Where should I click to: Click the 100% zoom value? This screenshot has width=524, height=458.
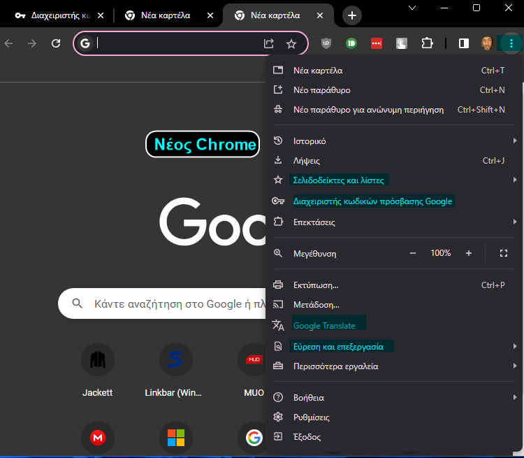pyautogui.click(x=440, y=253)
